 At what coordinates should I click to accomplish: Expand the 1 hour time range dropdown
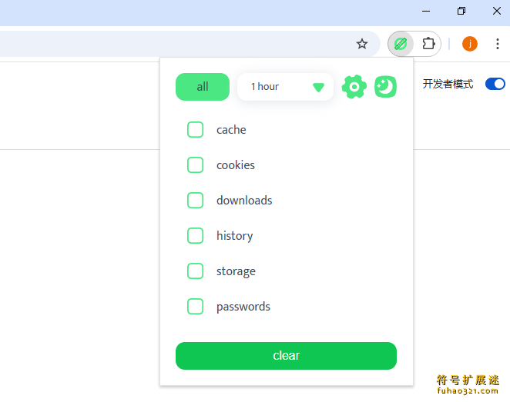285,87
